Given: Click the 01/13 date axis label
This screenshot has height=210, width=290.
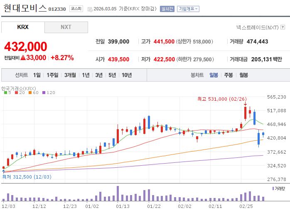Looking at the screenshot, I should coord(123,206).
